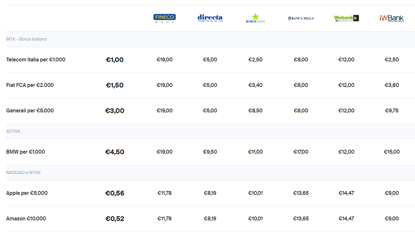415x237 pixels.
Task: Click the bold €0,56 Apple price
Action: pyautogui.click(x=115, y=193)
